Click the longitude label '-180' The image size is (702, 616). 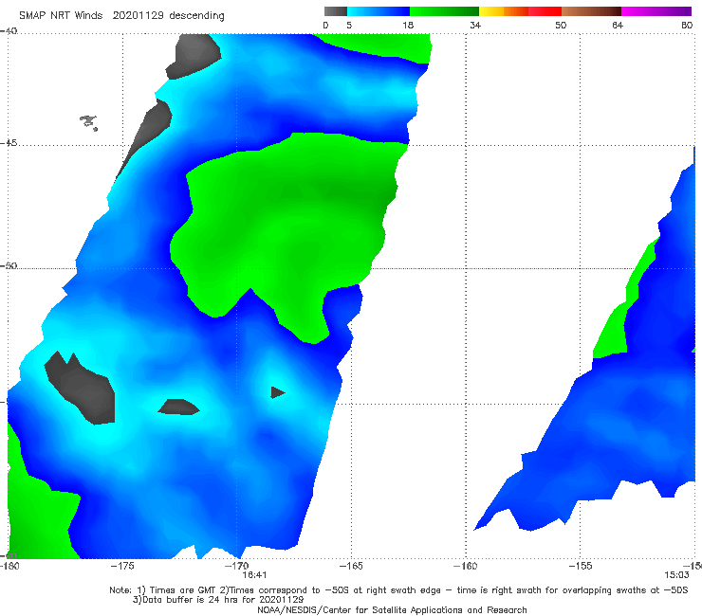click(9, 566)
